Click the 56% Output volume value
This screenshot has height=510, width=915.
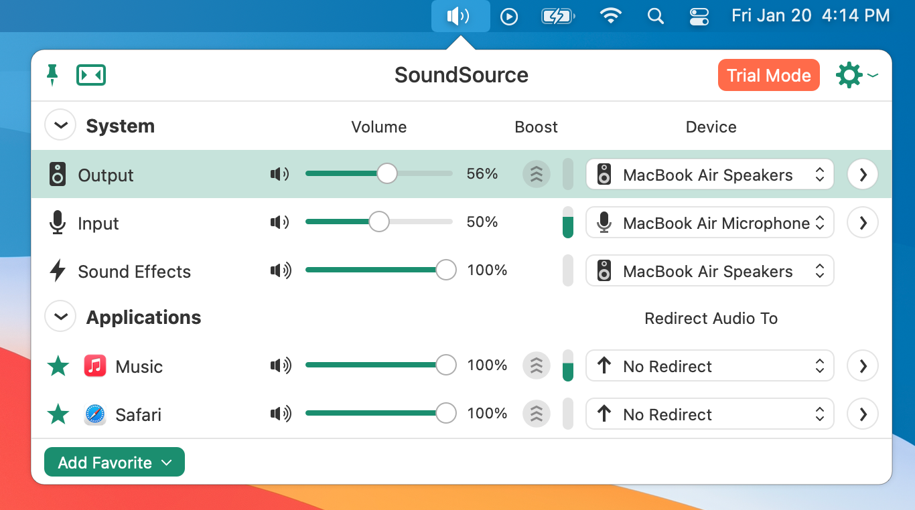tap(482, 174)
